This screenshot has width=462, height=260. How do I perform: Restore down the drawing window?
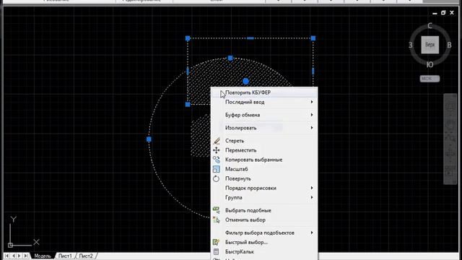(x=443, y=13)
